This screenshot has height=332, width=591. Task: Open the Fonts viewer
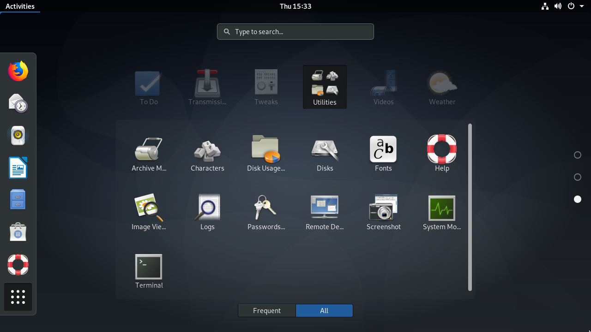tap(383, 154)
